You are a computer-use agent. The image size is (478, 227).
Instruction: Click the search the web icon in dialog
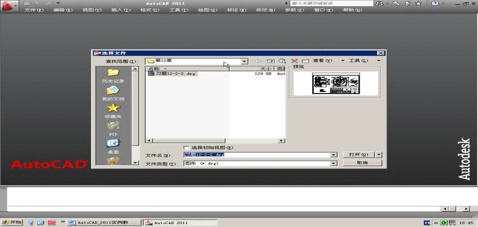(x=282, y=61)
